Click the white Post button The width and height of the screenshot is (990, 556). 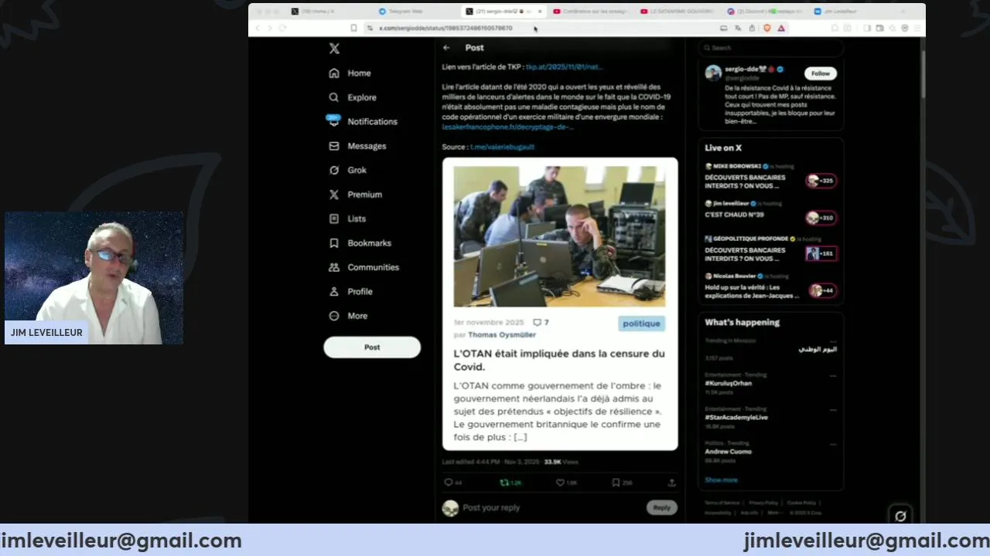point(372,347)
